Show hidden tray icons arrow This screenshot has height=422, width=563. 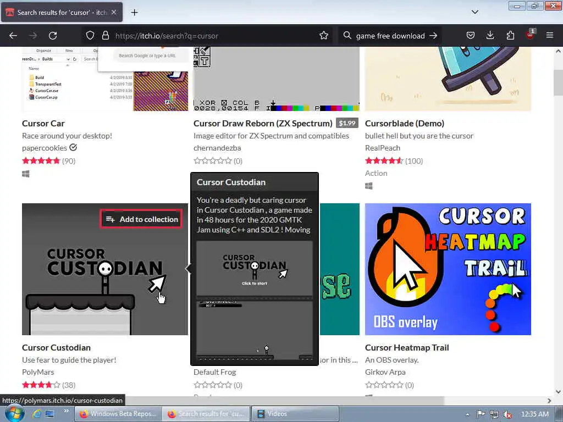point(467,414)
